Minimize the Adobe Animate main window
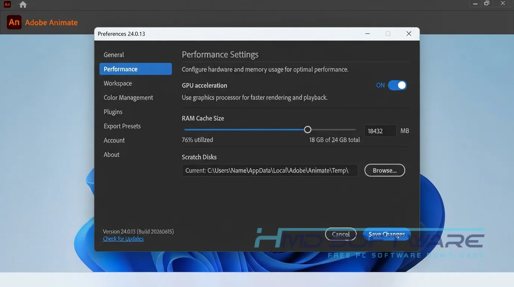 point(475,4)
